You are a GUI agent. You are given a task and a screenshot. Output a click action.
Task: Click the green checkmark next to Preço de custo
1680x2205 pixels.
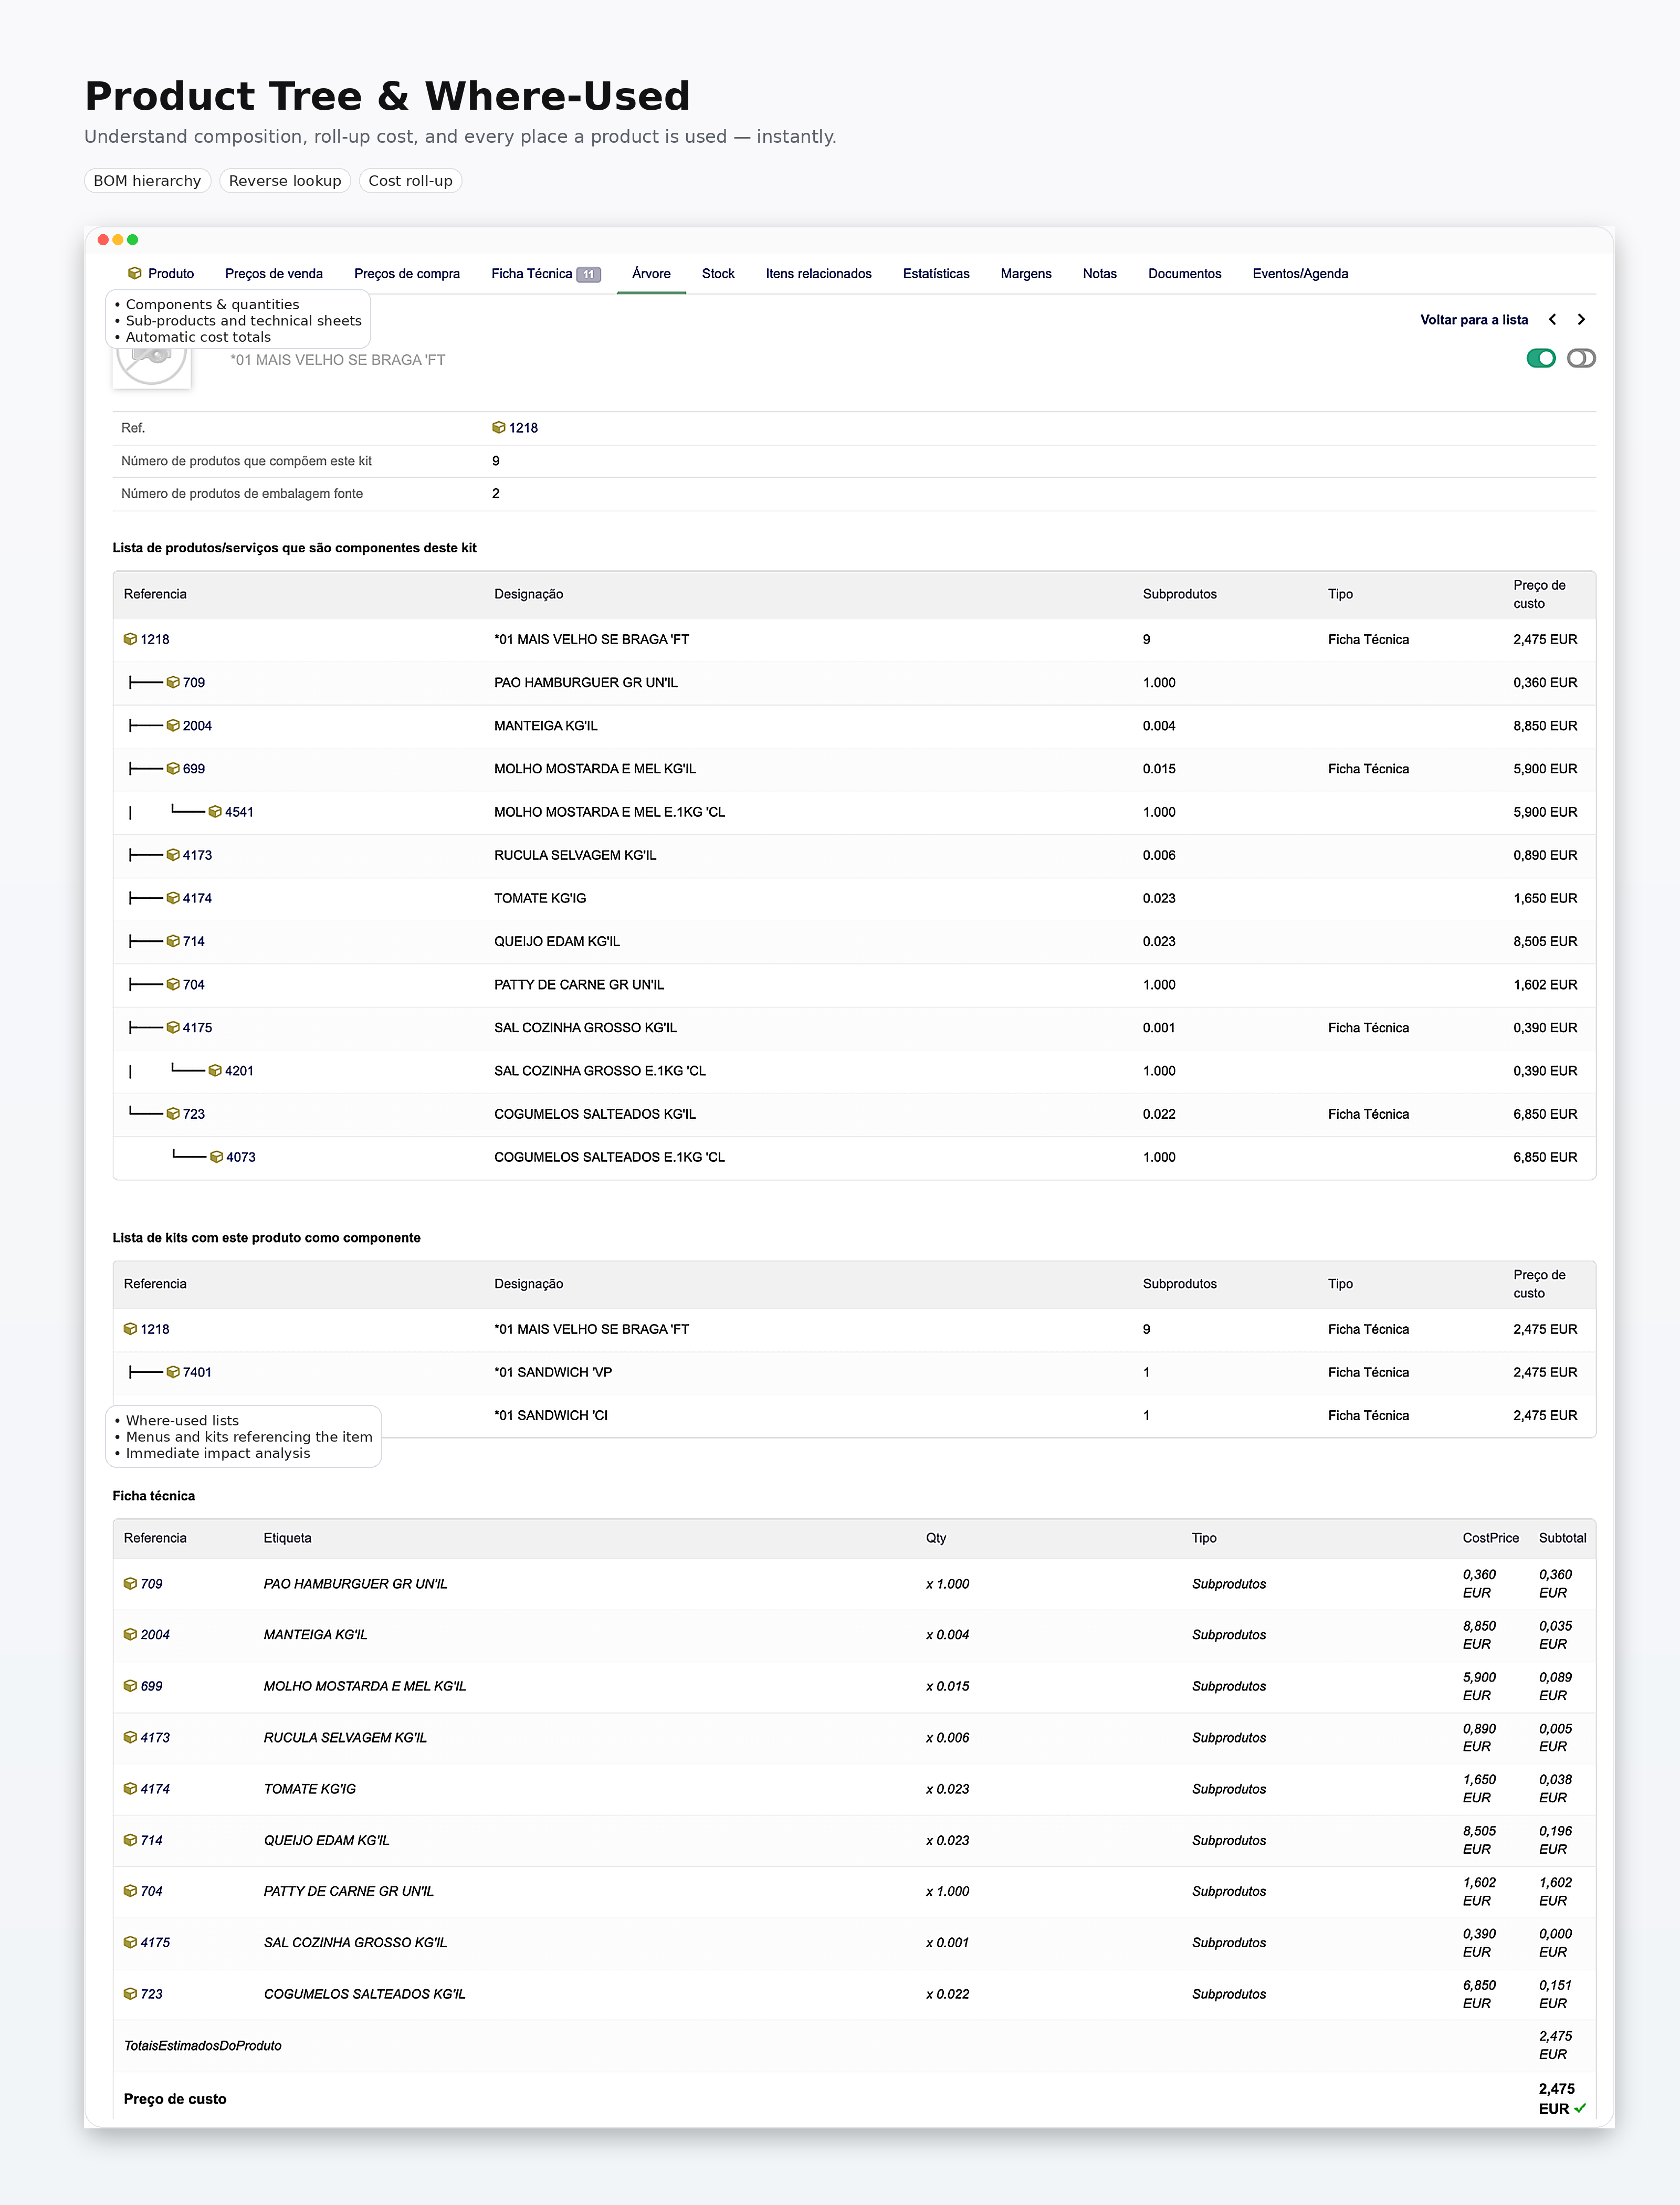coord(1580,2108)
